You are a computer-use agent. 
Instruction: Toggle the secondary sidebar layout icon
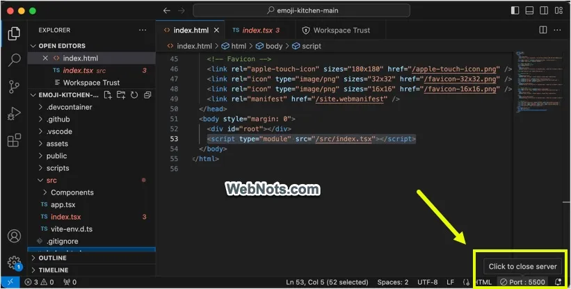(x=542, y=11)
